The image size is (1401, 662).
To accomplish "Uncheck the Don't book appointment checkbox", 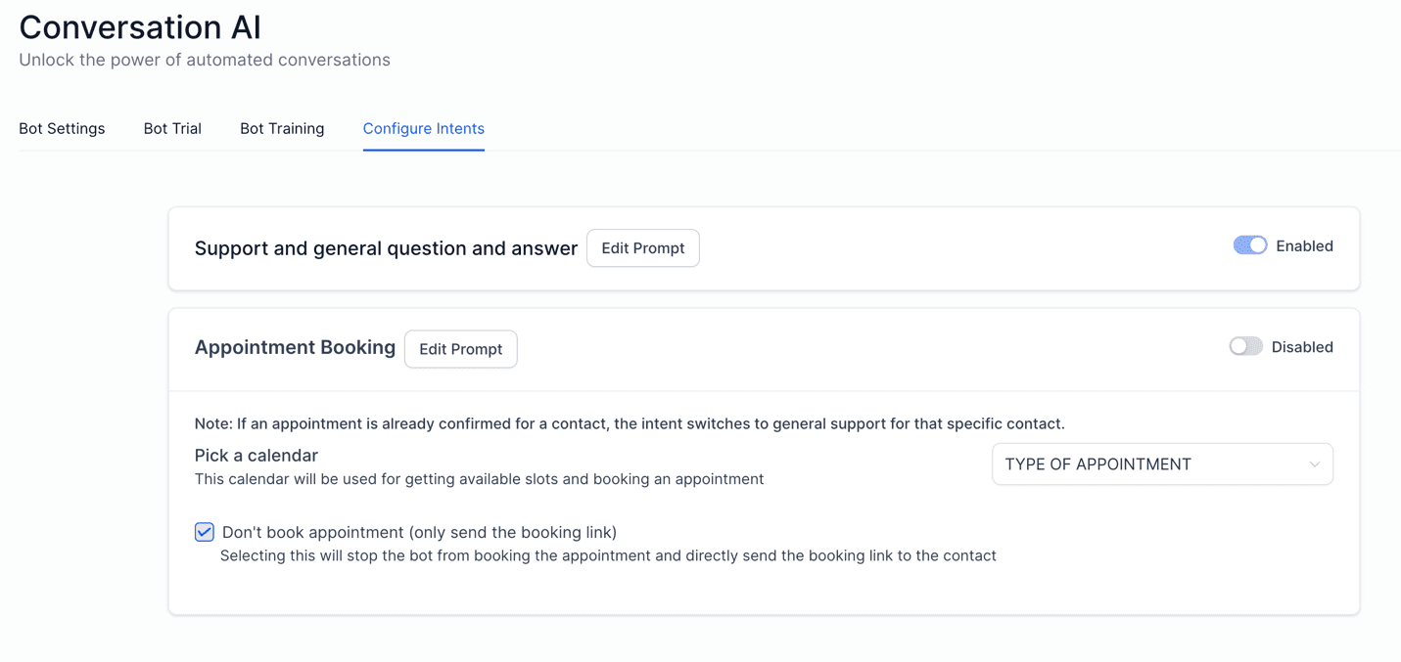I will click(205, 532).
